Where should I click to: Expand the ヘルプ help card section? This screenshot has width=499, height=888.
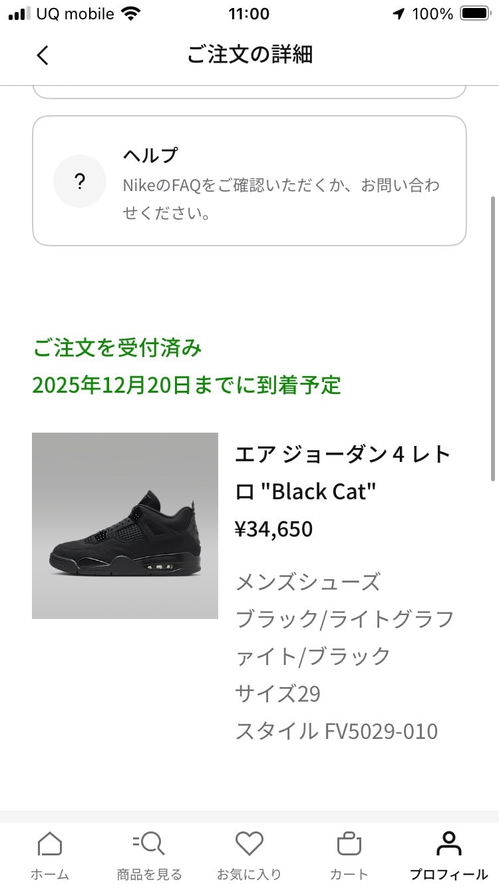click(x=249, y=180)
